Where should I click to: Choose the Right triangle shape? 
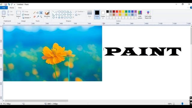53,15
